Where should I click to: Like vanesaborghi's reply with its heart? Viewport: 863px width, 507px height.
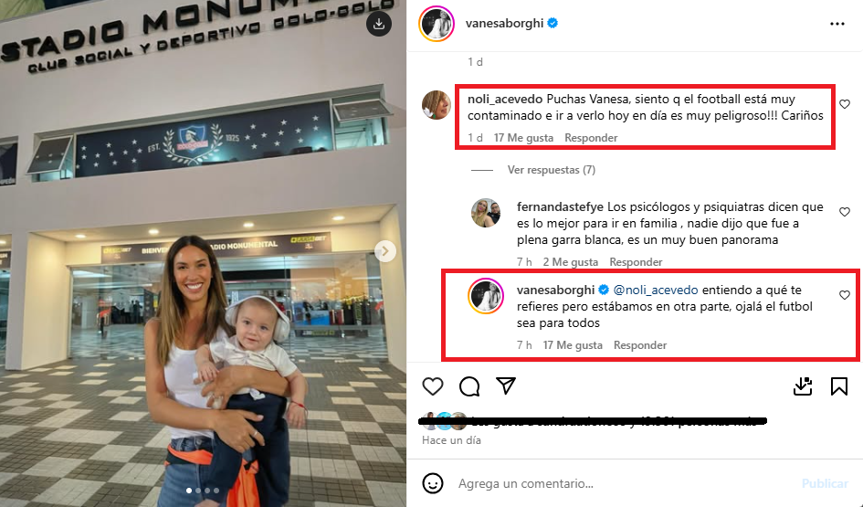click(x=845, y=295)
